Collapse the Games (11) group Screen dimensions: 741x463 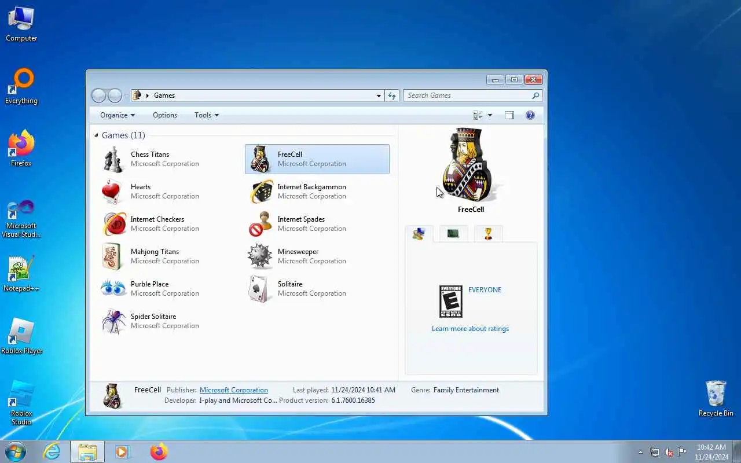[97, 135]
